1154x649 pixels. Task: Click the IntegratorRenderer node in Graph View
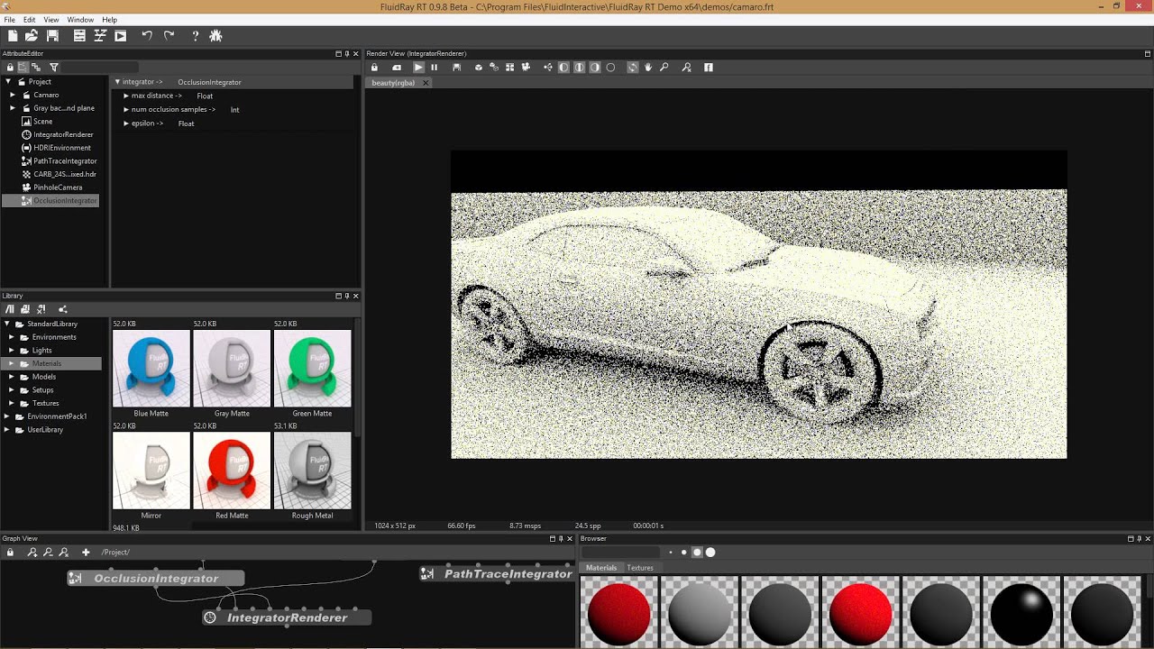click(287, 617)
